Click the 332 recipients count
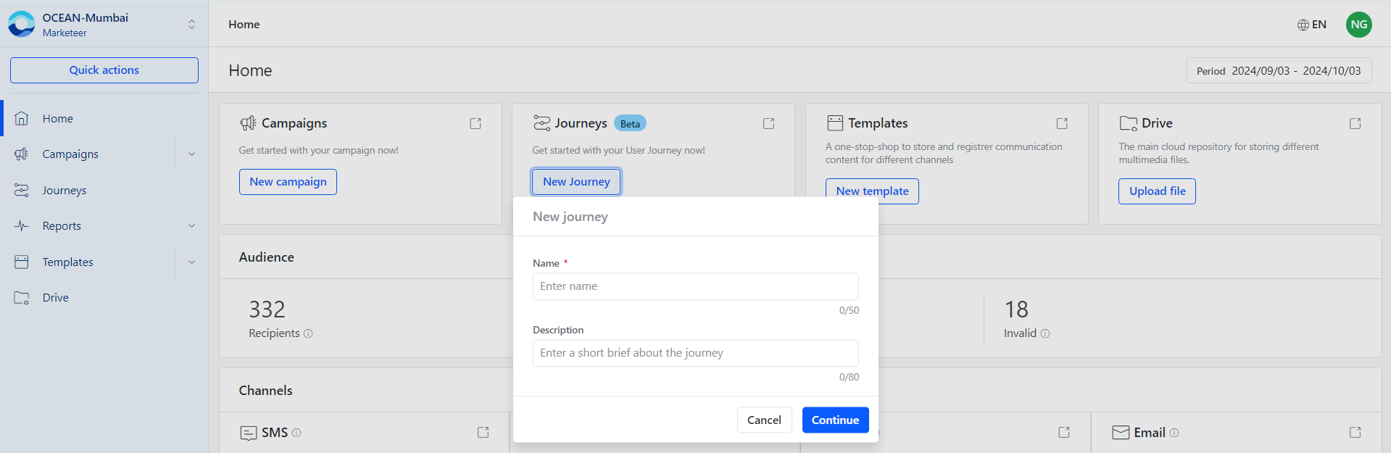The height and width of the screenshot is (453, 1391). click(267, 309)
